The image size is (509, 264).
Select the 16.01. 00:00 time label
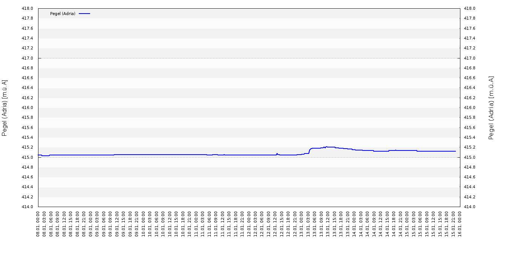click(x=460, y=224)
